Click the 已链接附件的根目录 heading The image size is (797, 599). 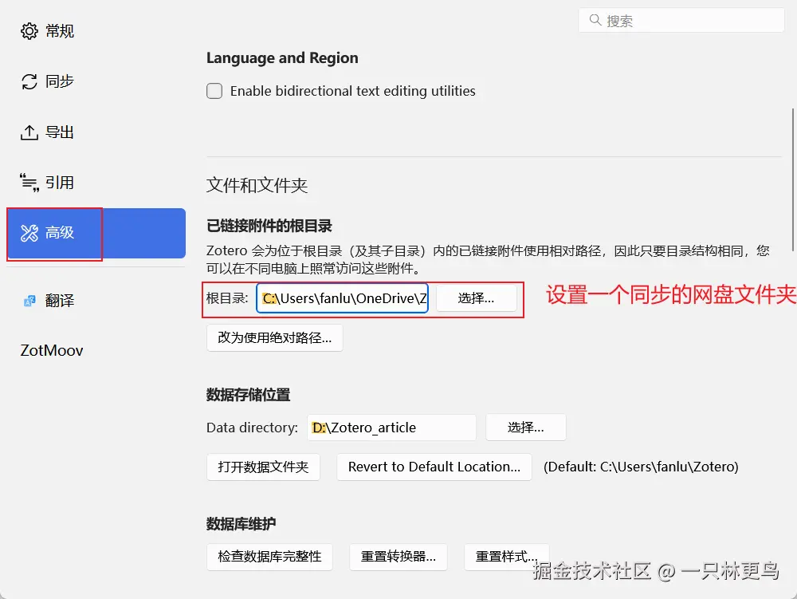[269, 226]
